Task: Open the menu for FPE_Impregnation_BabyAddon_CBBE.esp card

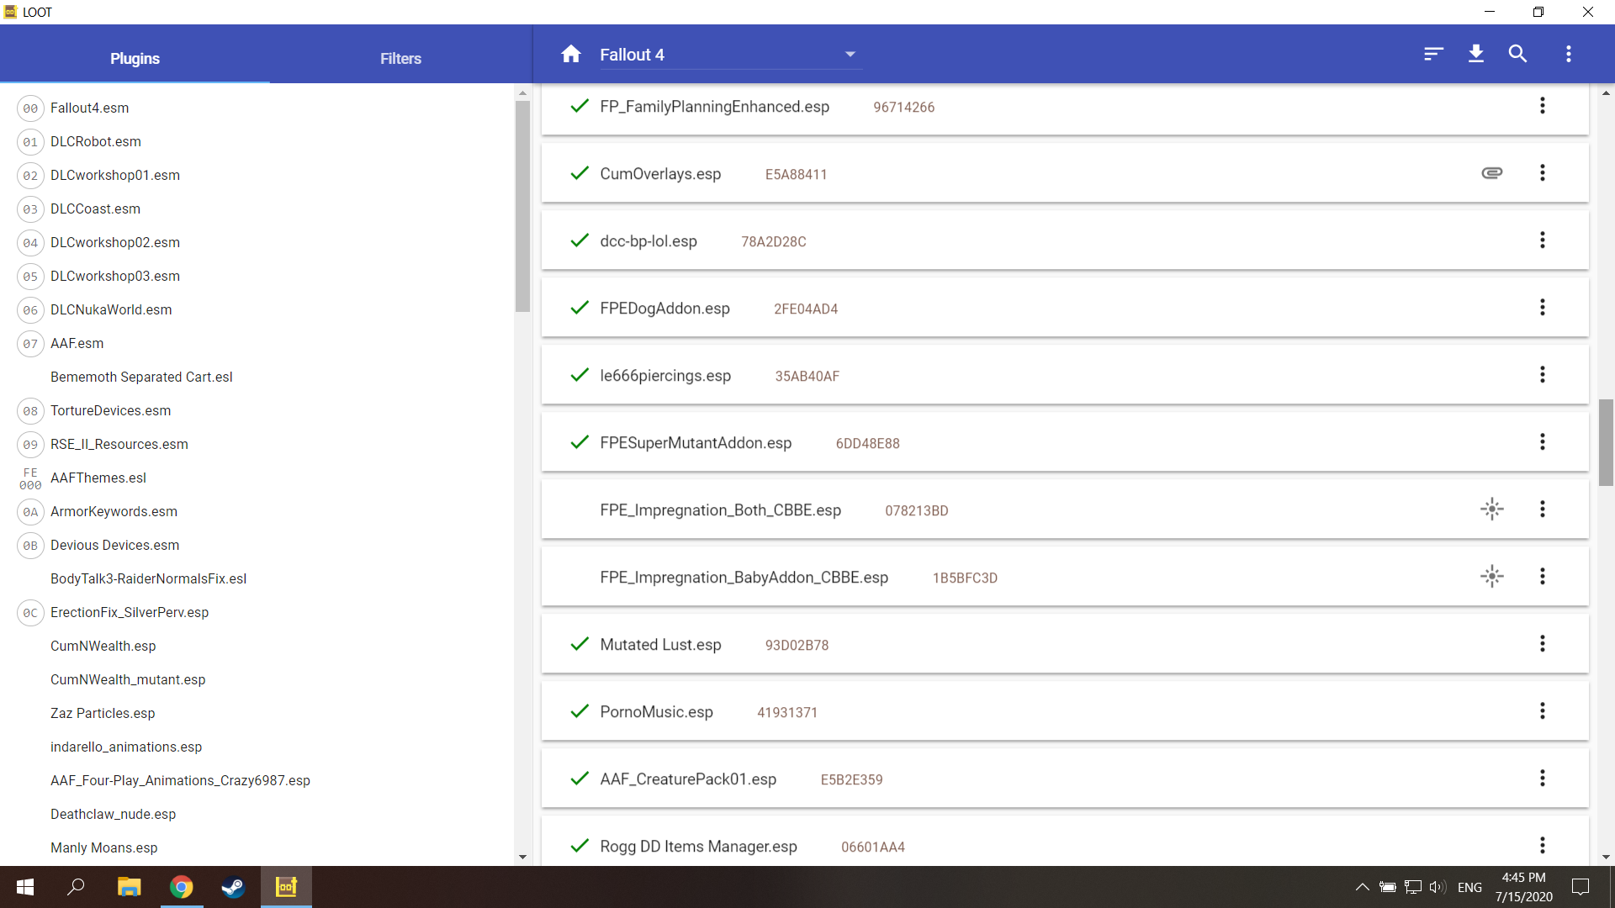Action: coord(1542,577)
